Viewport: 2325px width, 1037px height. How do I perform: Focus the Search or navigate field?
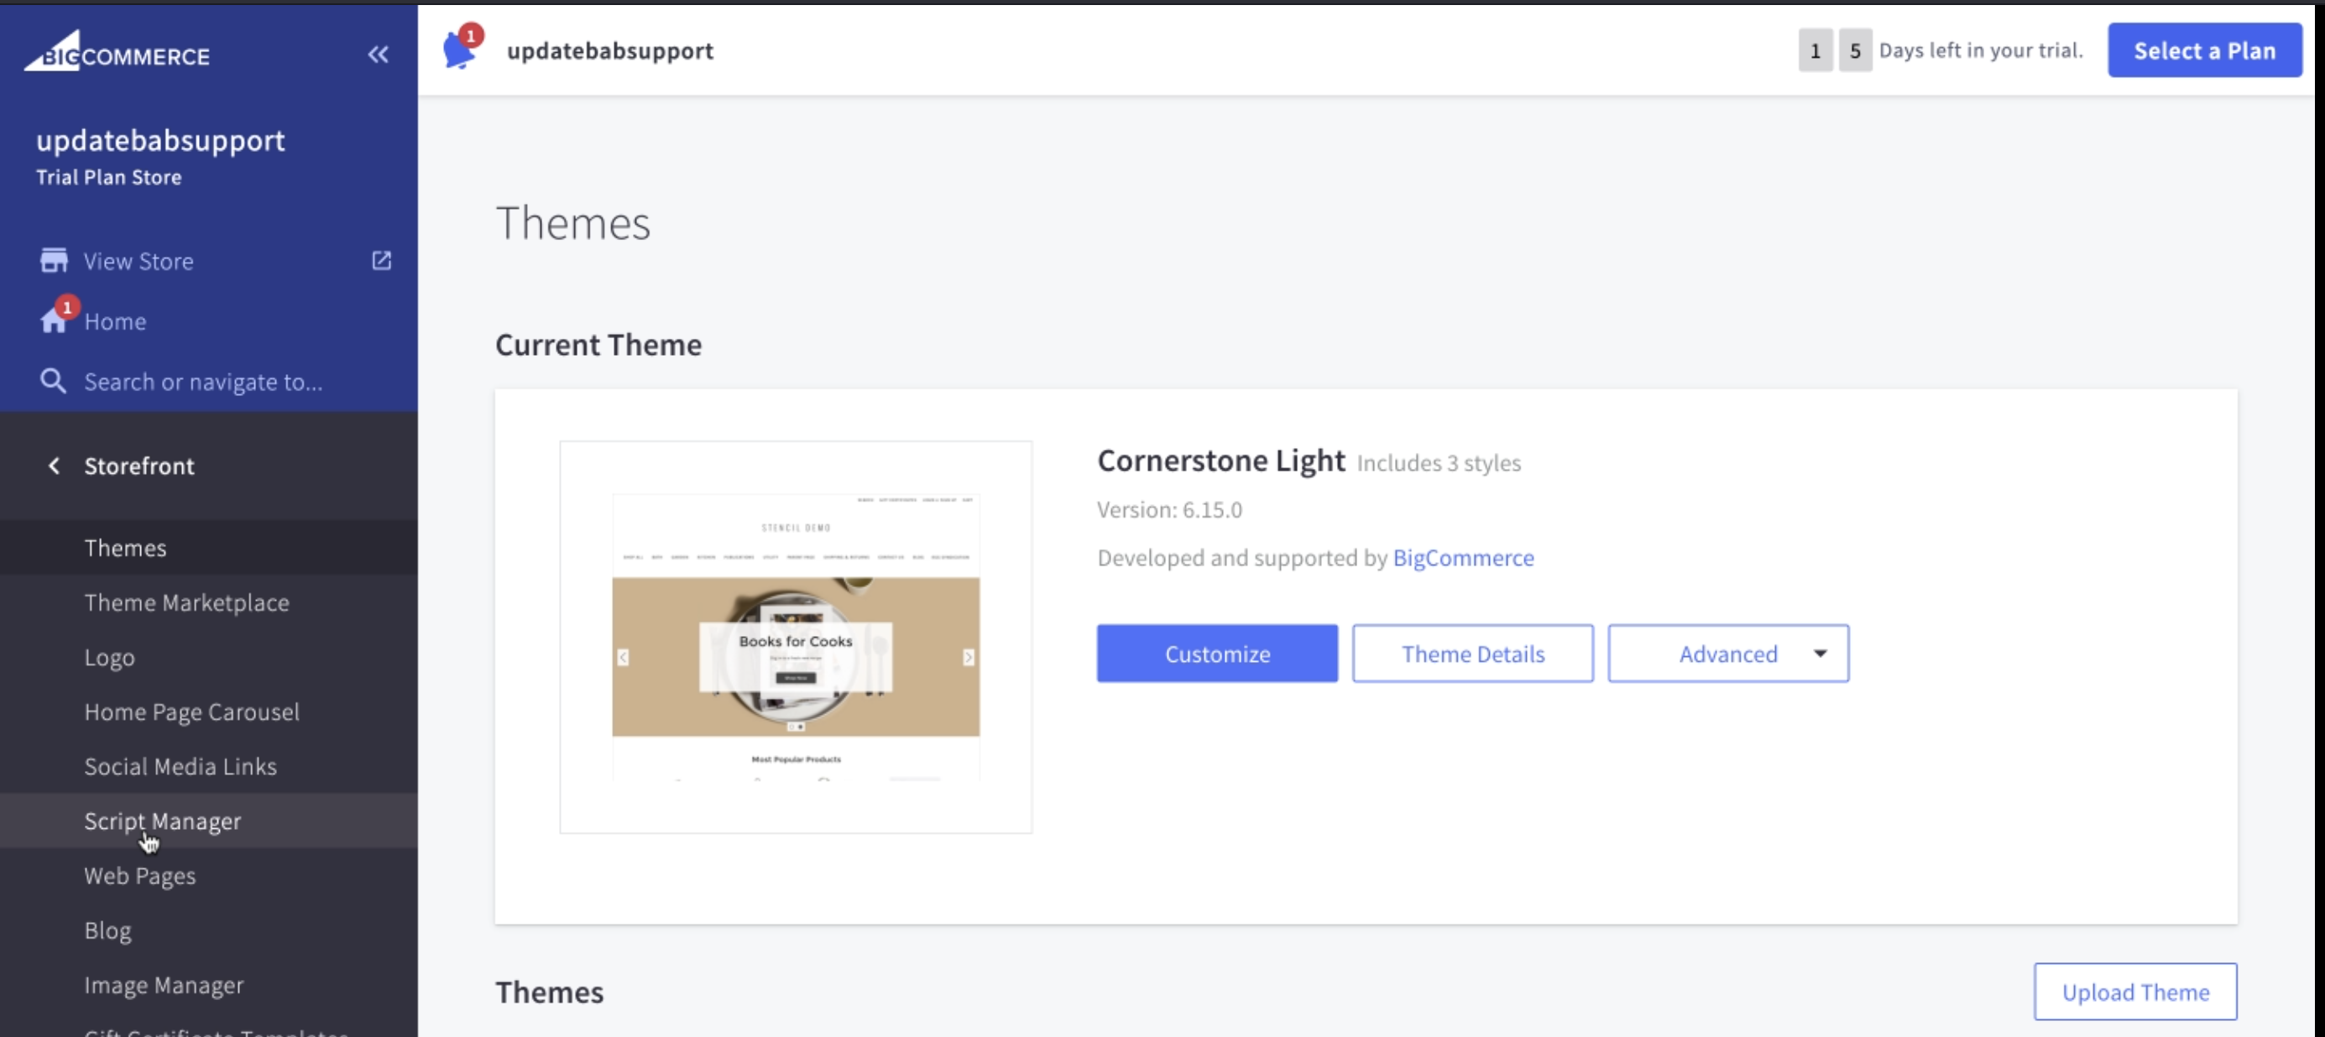pyautogui.click(x=203, y=382)
